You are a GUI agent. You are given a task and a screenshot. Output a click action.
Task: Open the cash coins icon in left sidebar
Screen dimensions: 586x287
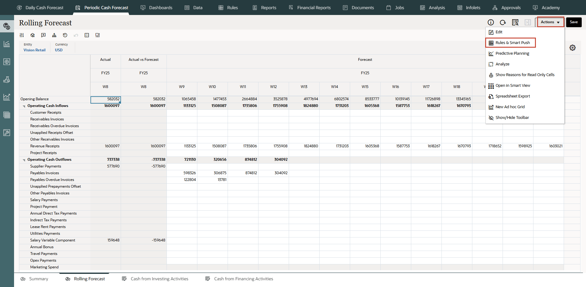(x=7, y=26)
